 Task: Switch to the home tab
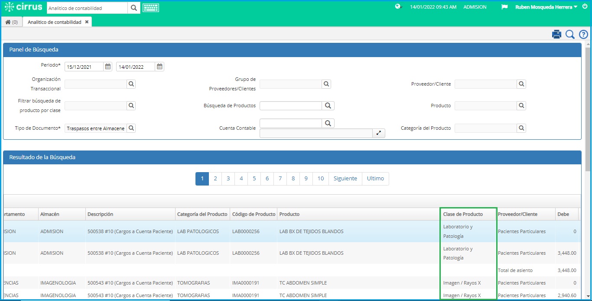tap(11, 21)
